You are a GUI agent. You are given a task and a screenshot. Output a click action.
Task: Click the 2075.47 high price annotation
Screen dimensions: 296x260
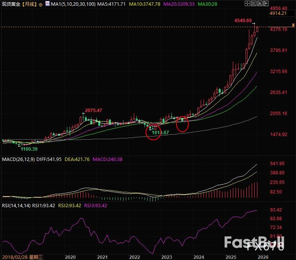93,110
